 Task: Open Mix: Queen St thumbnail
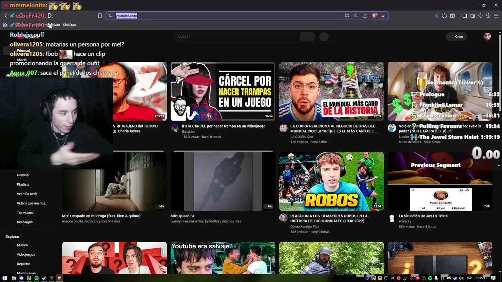click(223, 181)
